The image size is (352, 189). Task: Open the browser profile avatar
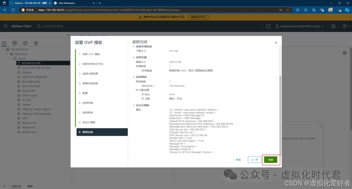(x=330, y=10)
